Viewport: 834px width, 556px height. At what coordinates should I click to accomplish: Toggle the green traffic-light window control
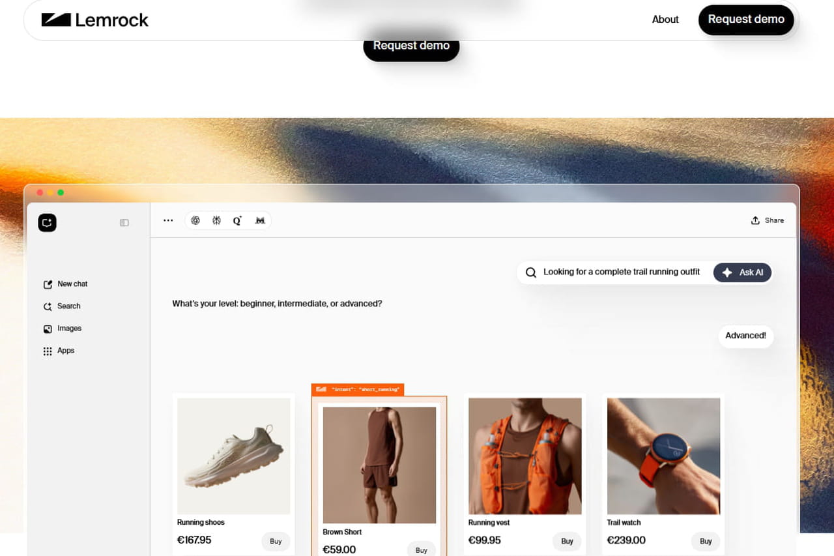(x=61, y=192)
